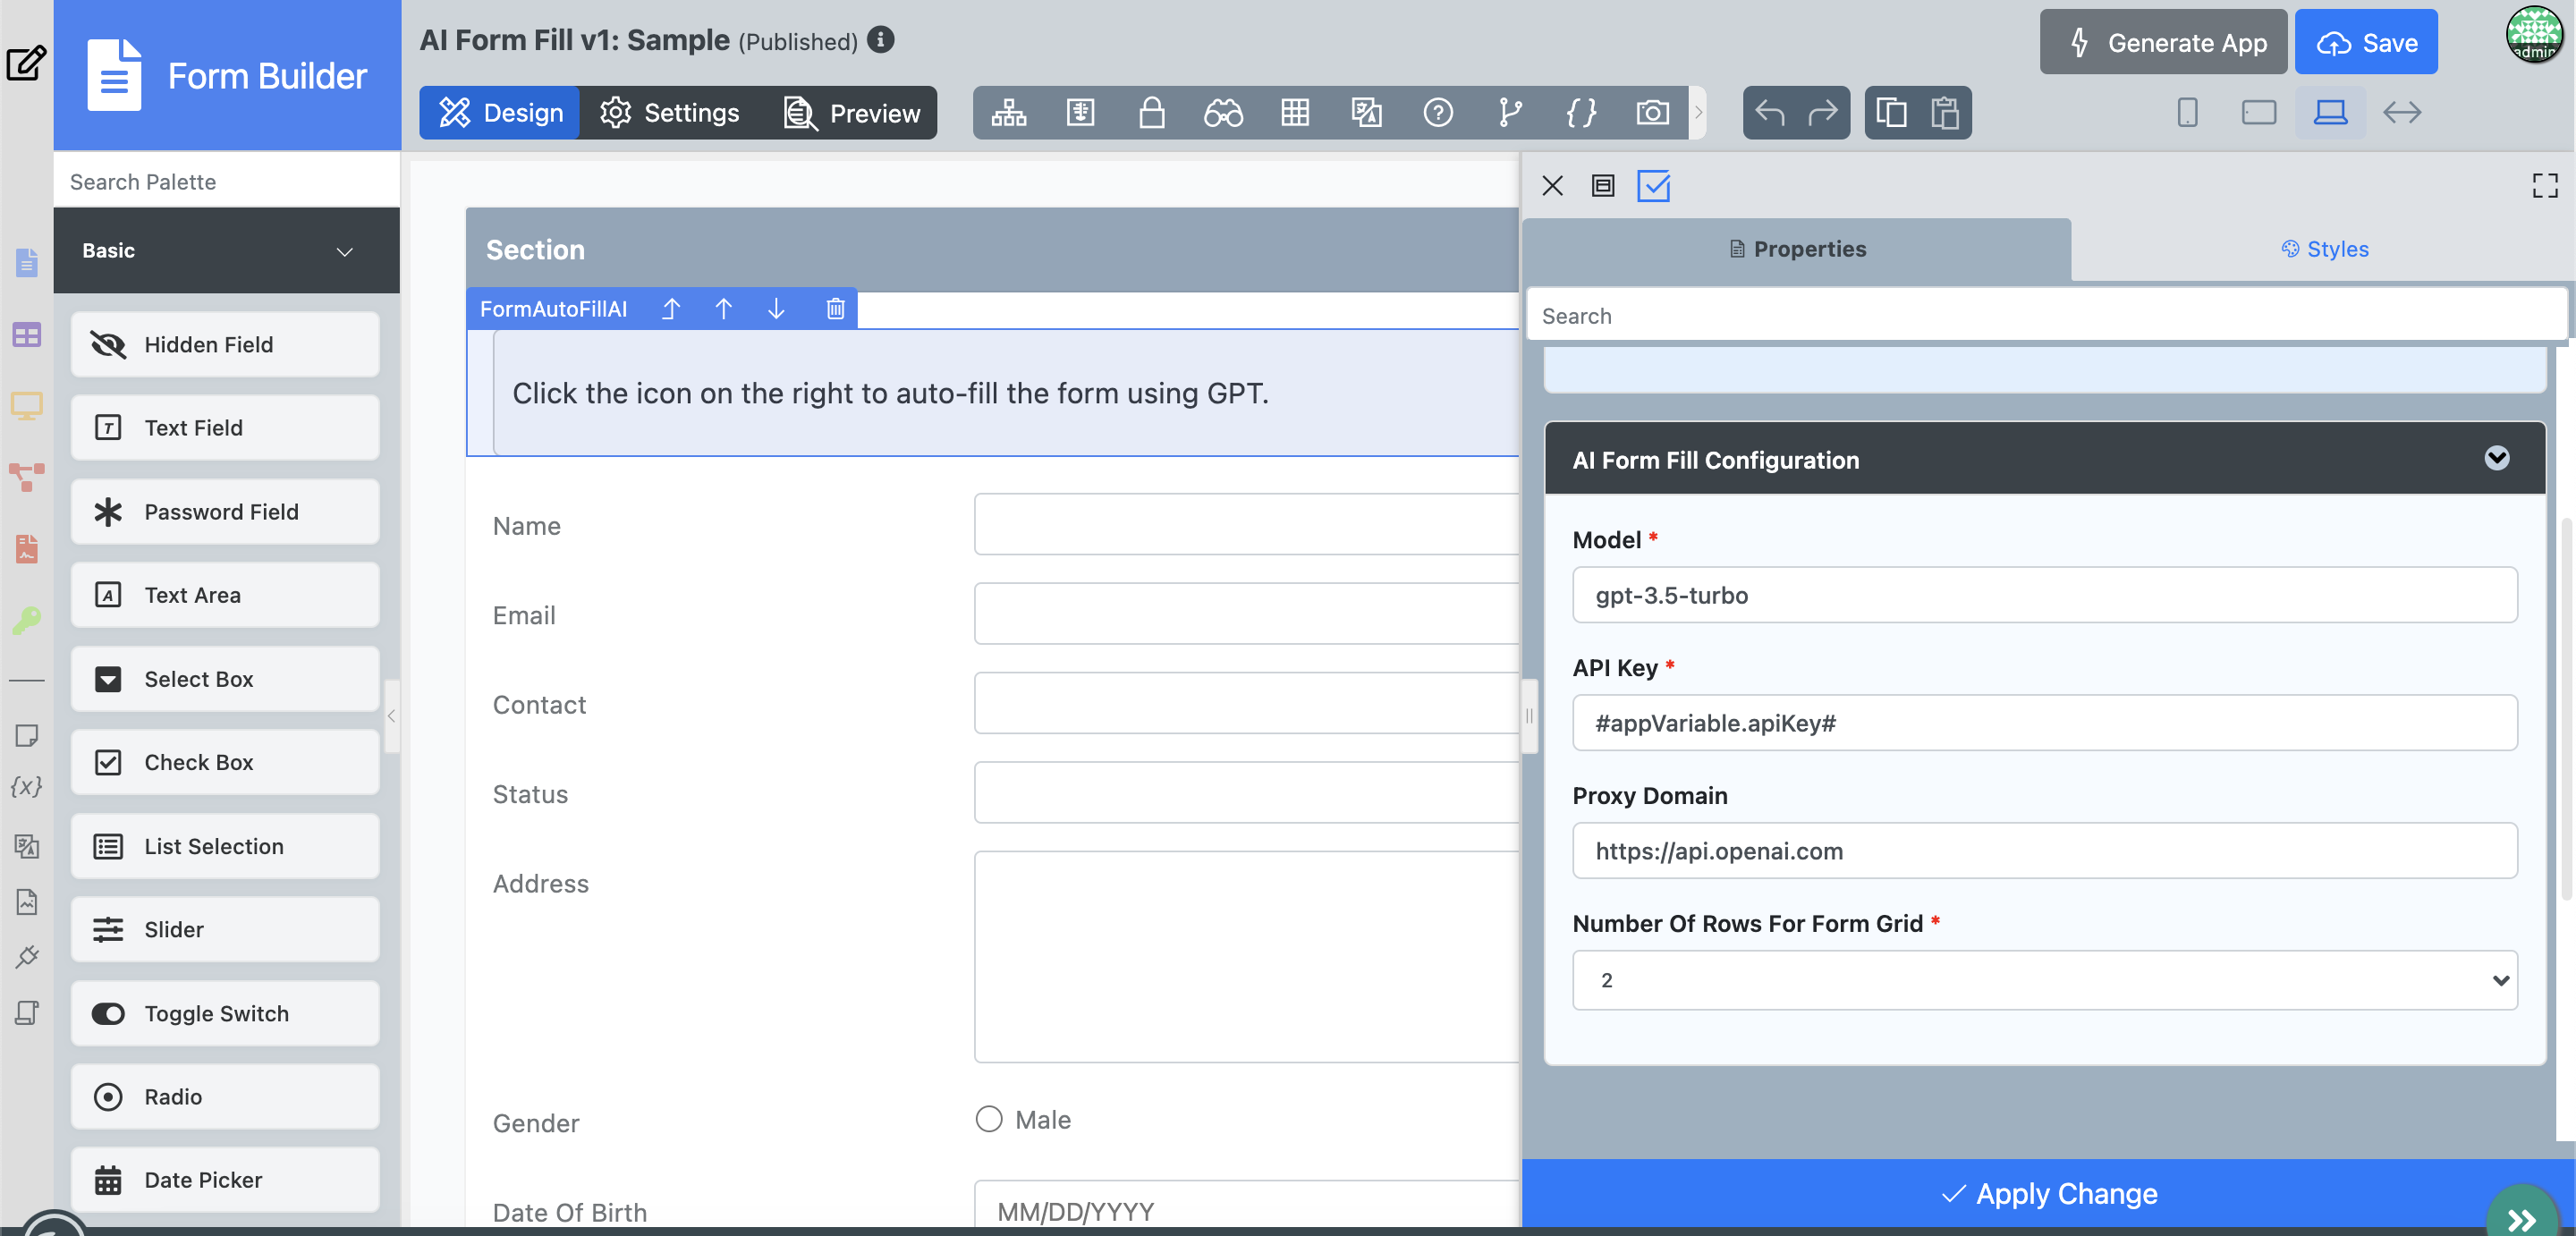Click the Apply Change button
This screenshot has width=2576, height=1236.
(2047, 1193)
